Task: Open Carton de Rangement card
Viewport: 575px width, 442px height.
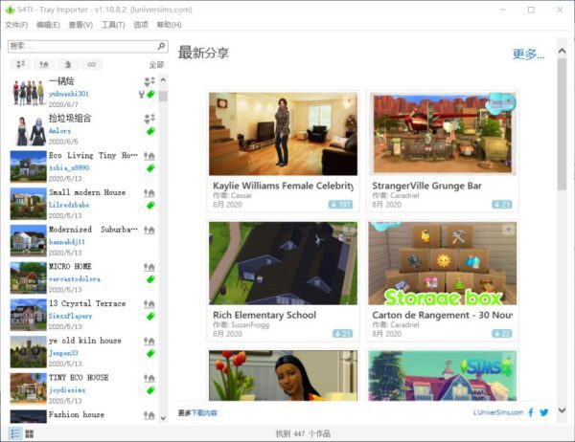Action: click(x=442, y=281)
